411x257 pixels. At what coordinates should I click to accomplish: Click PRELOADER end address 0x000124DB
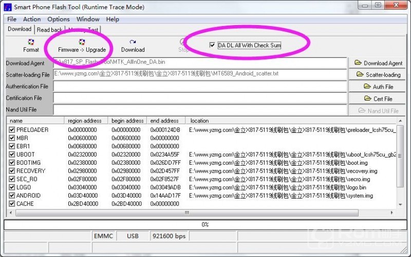(165, 130)
